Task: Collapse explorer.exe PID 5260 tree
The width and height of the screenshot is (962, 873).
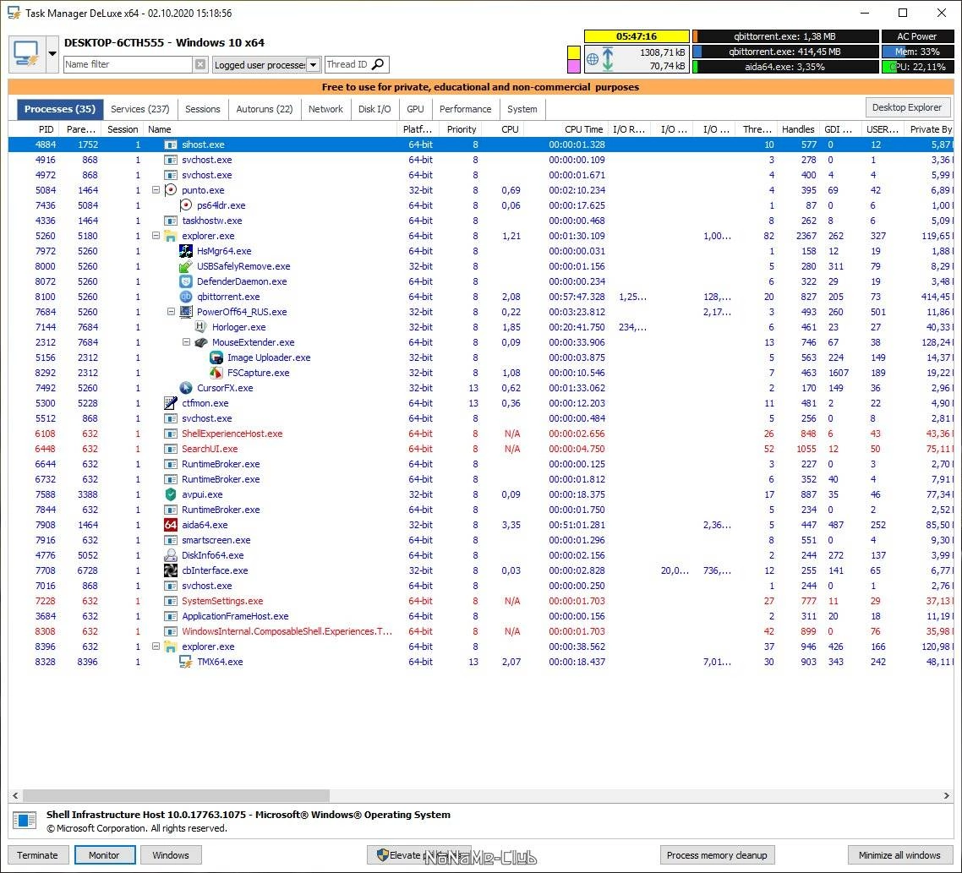Action: pyautogui.click(x=156, y=236)
